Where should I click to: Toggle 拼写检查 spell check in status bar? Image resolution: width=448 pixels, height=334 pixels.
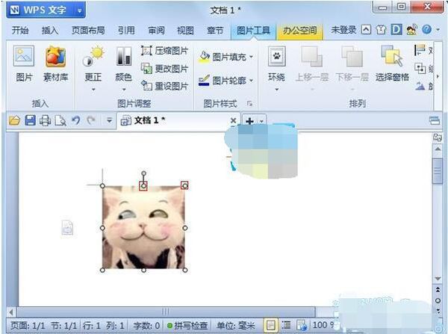coord(187,326)
